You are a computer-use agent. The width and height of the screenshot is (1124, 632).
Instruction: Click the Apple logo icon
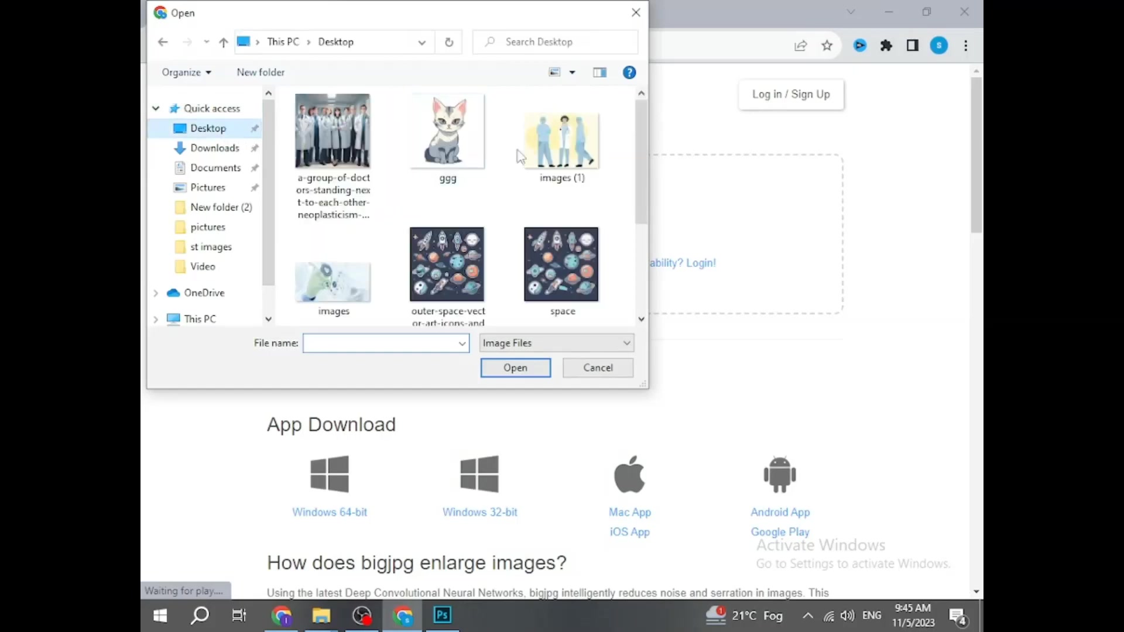(630, 473)
